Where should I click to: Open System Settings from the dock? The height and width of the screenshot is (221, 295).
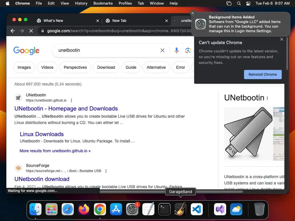tap(132, 209)
